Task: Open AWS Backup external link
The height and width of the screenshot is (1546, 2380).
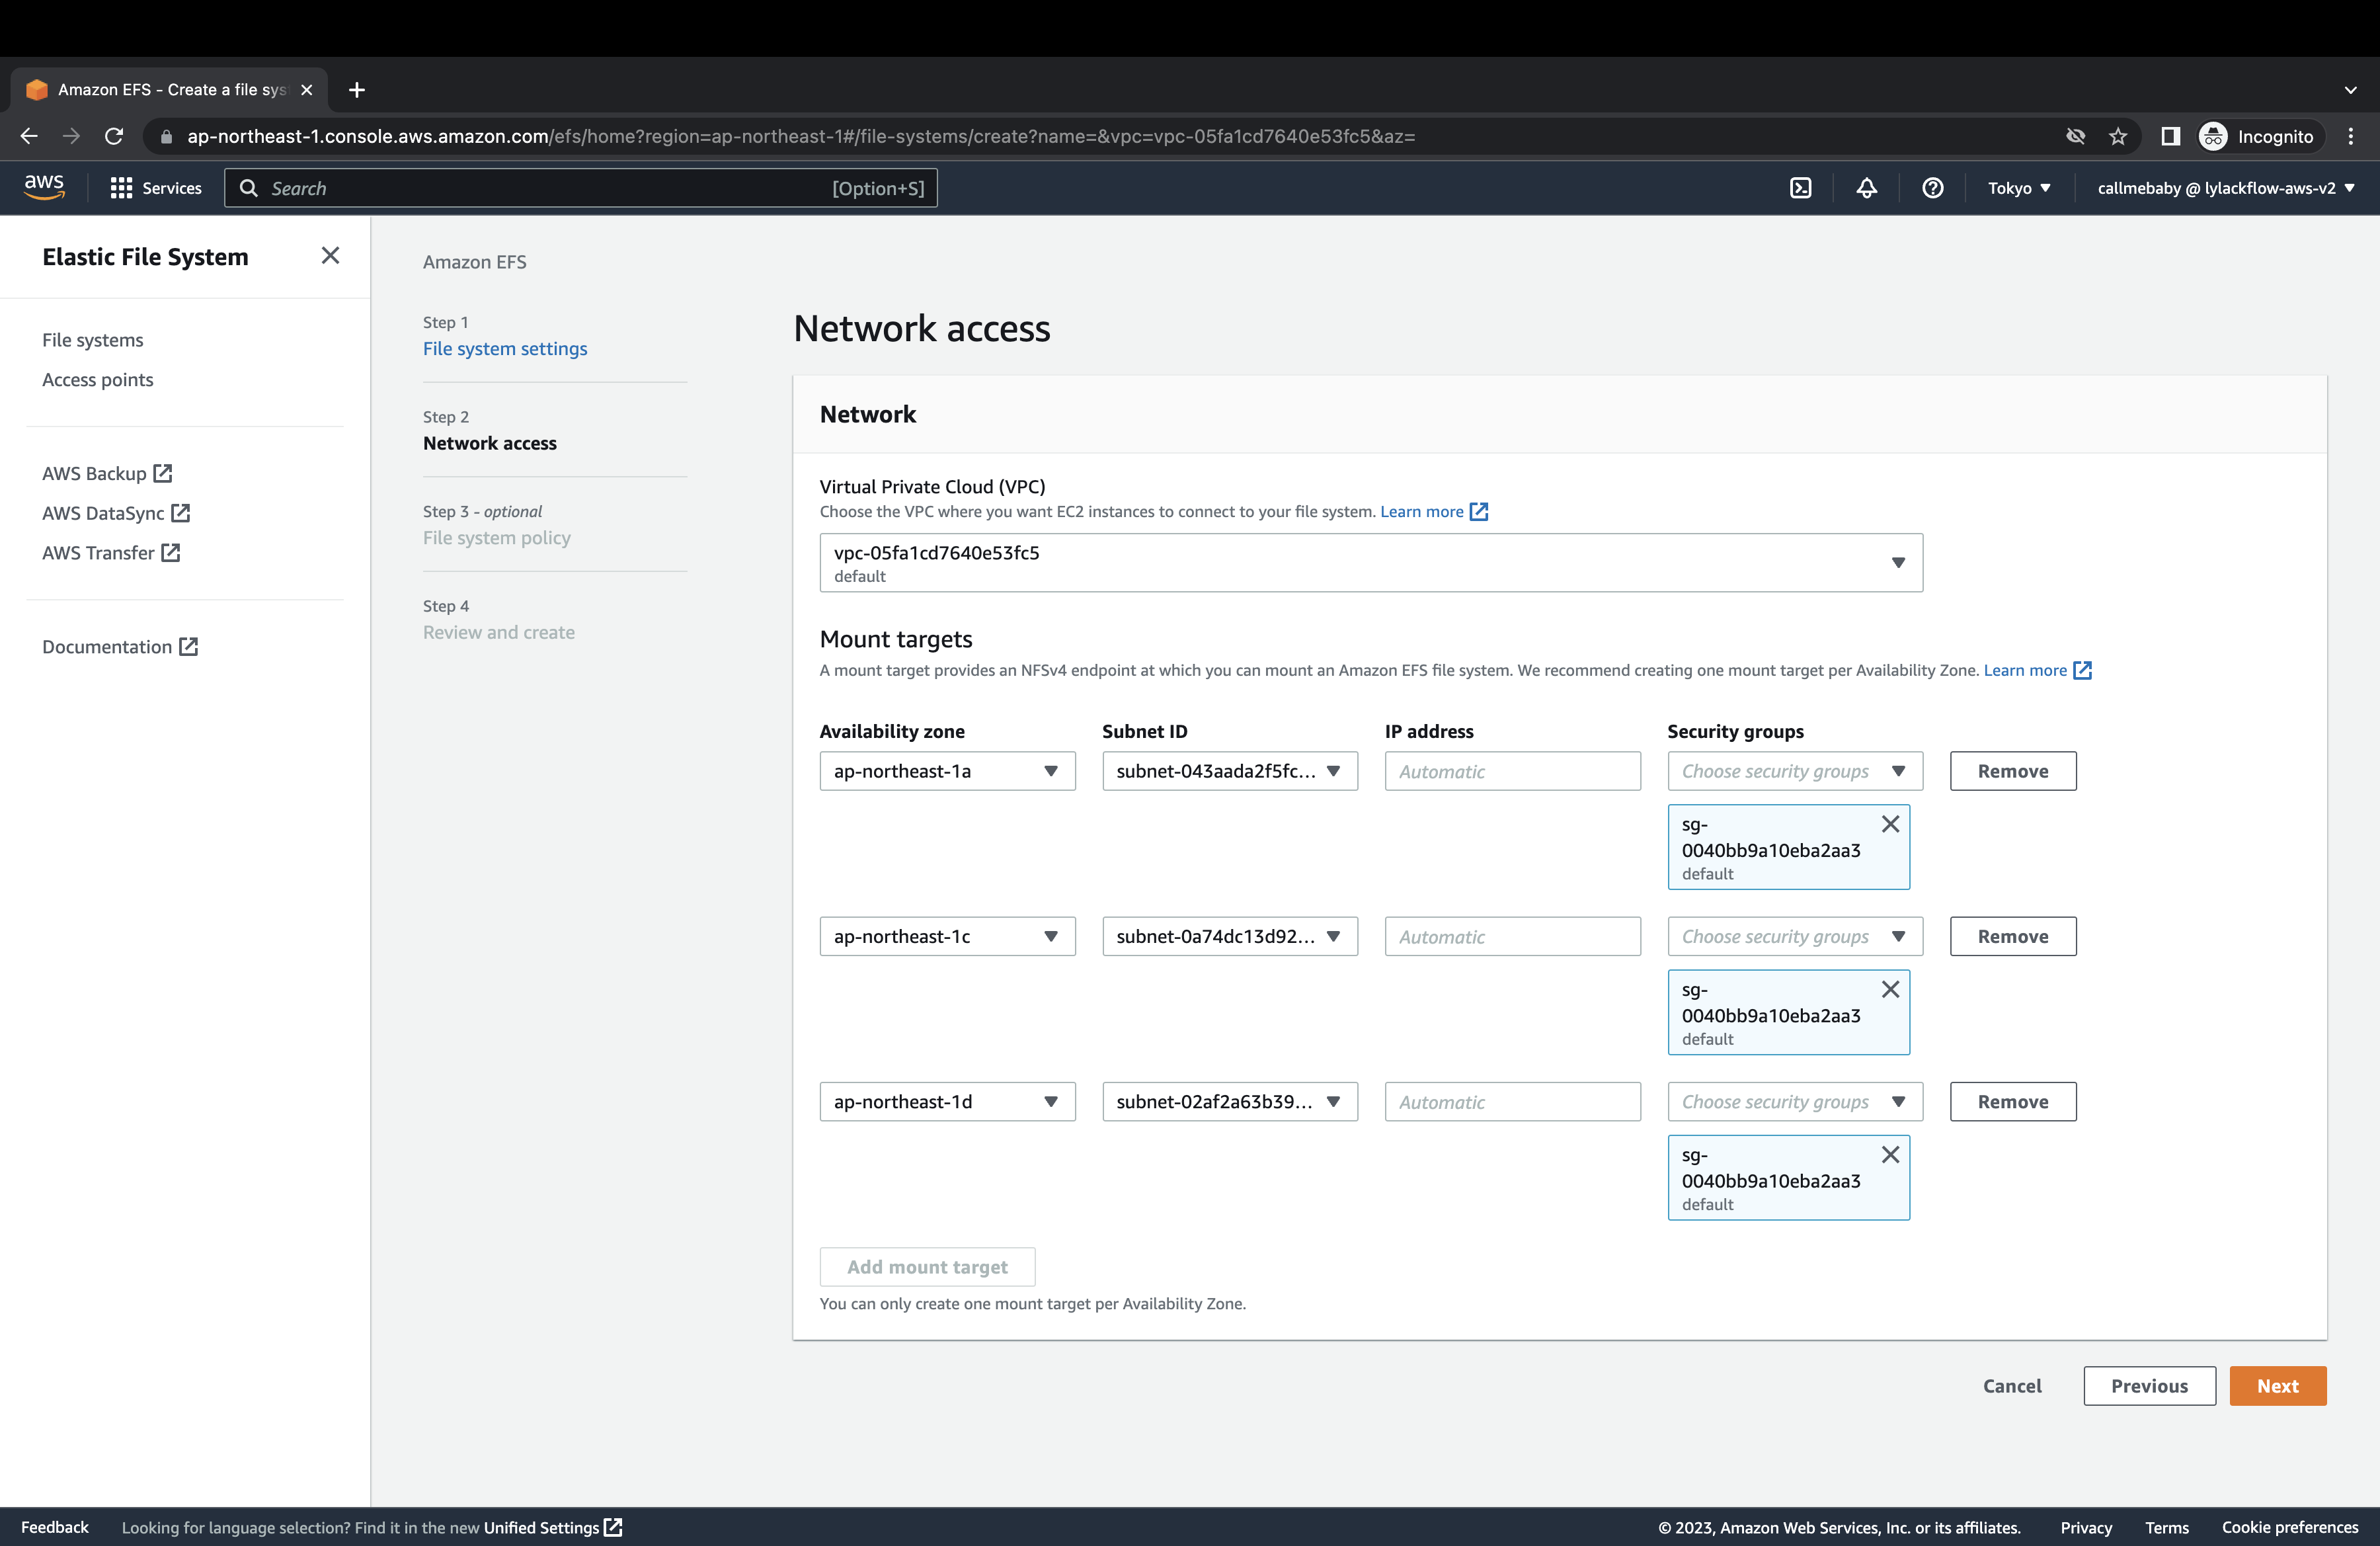Action: point(107,473)
